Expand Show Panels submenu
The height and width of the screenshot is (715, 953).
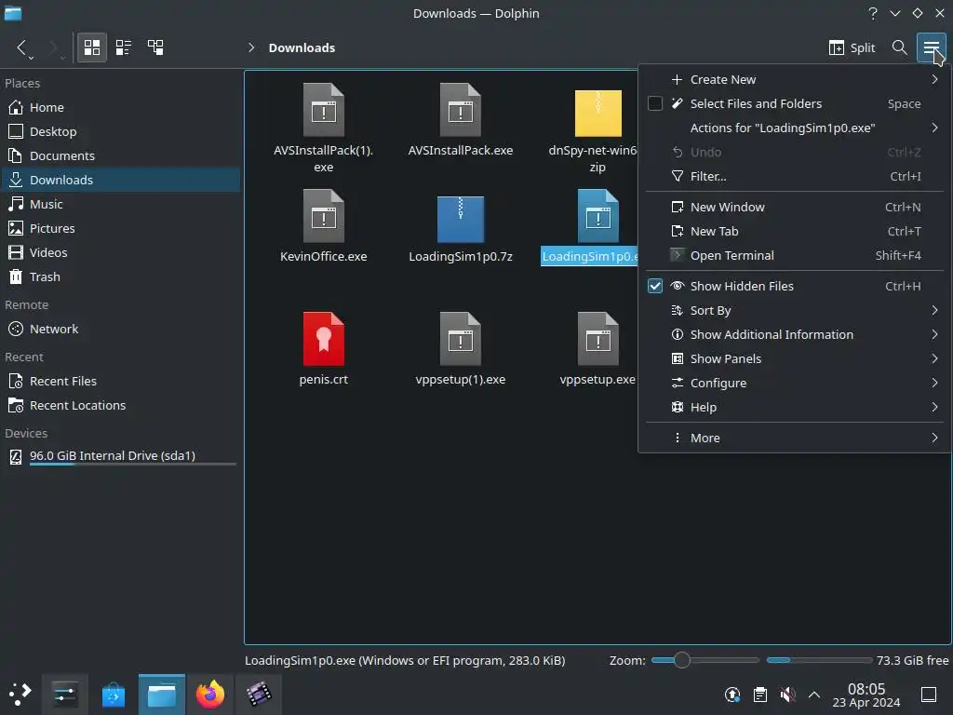795,358
